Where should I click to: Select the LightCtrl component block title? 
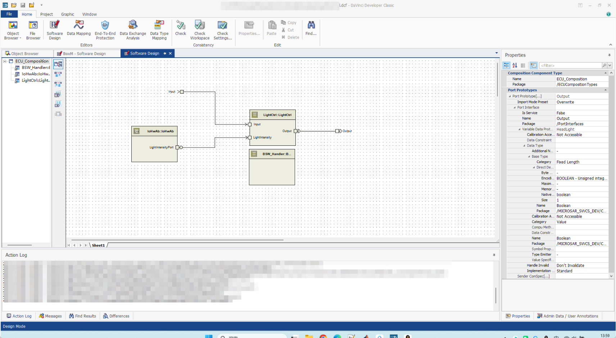(277, 115)
